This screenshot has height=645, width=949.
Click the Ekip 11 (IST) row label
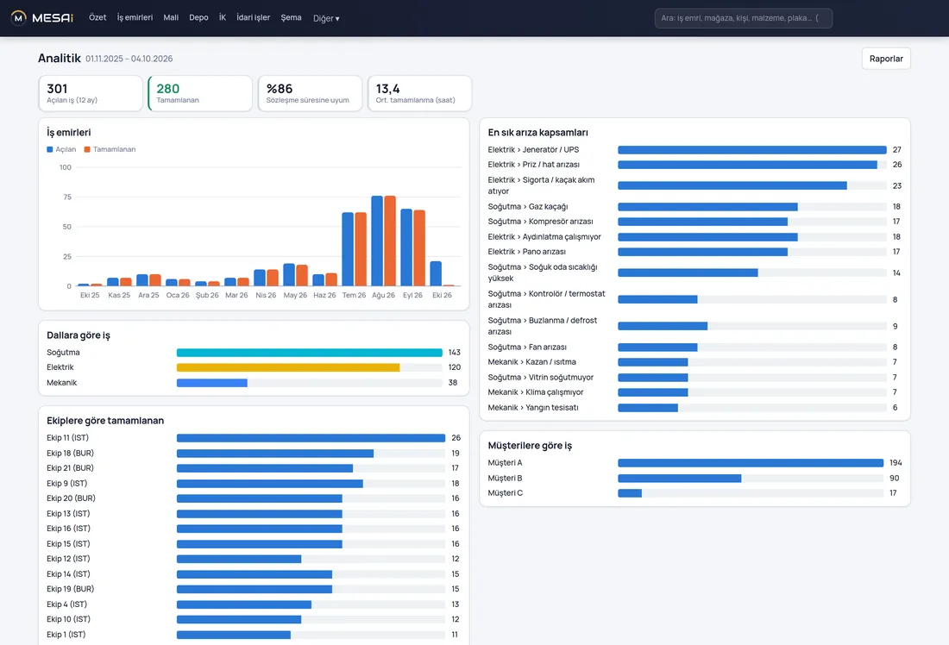point(68,437)
